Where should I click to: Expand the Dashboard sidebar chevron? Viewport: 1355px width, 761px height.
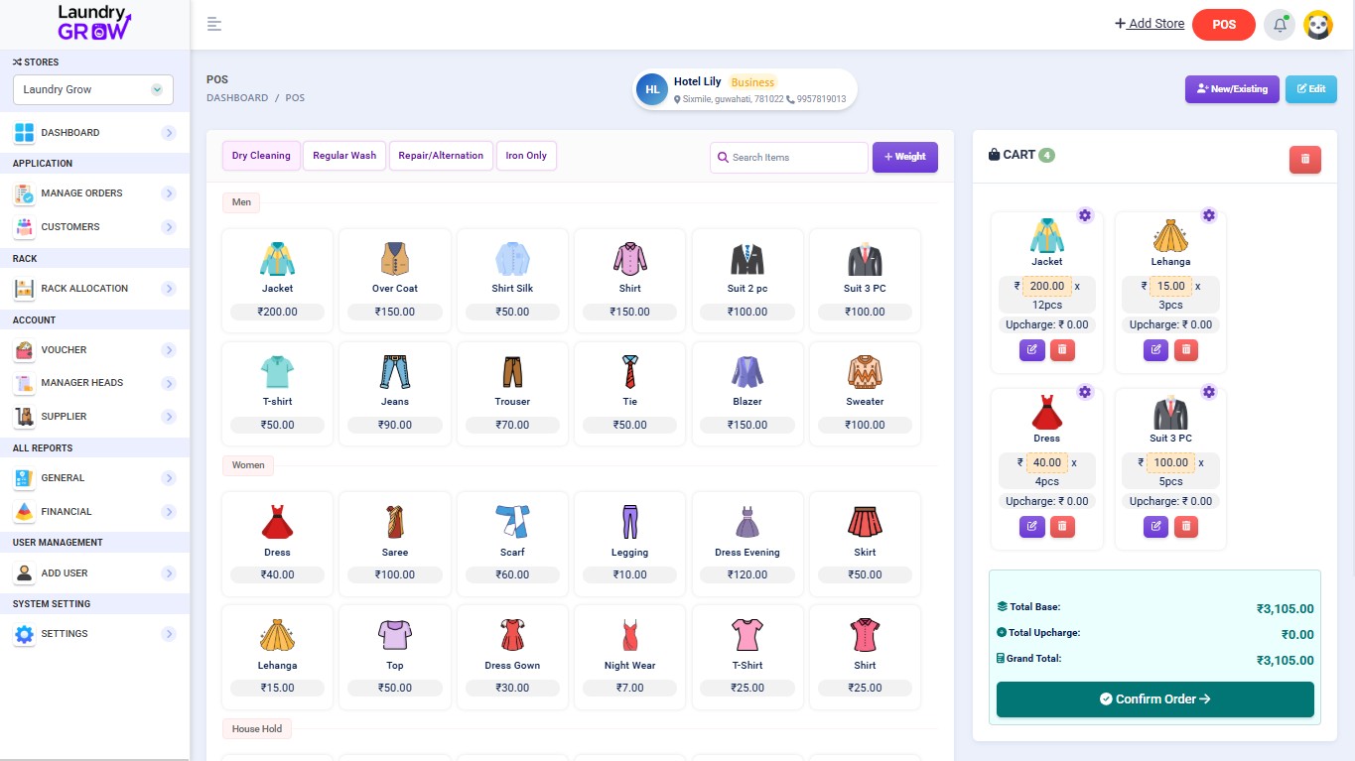(x=169, y=133)
